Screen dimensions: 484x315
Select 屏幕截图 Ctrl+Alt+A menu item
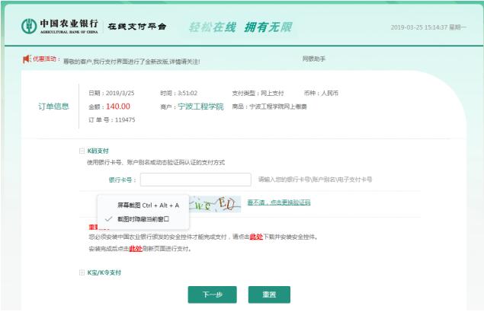[148, 205]
